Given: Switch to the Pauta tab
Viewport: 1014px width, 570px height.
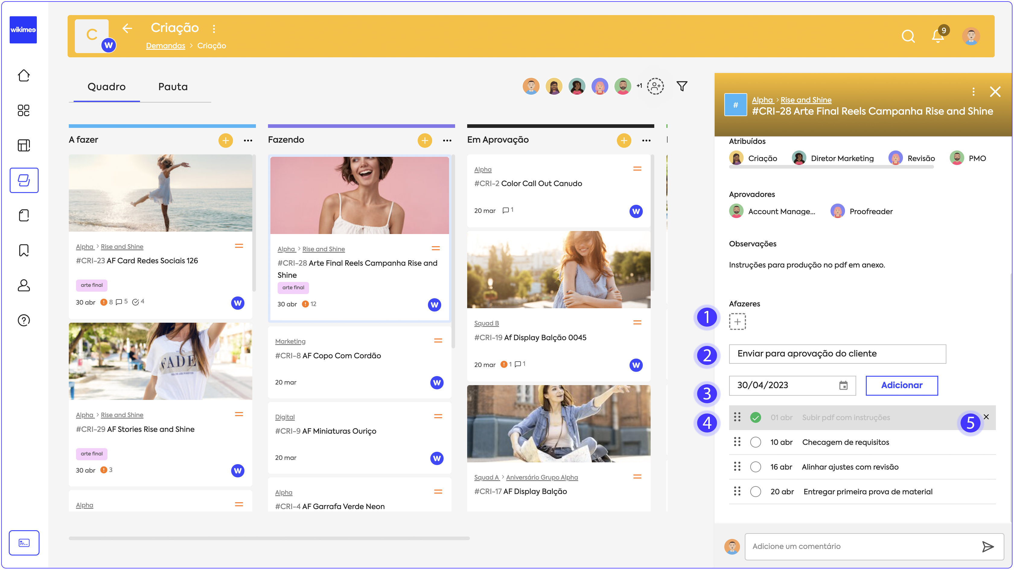Looking at the screenshot, I should [173, 87].
